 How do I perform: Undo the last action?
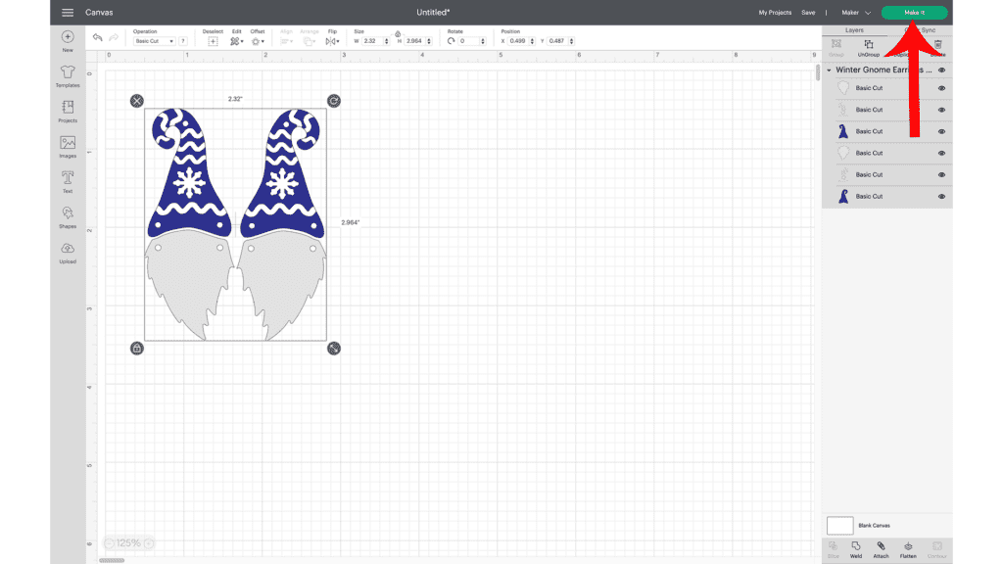[x=97, y=38]
